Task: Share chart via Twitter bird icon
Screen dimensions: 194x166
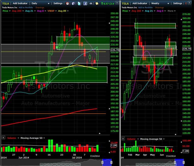Action: pyautogui.click(x=79, y=4)
